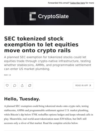The height and width of the screenshot is (131, 98).
Task: Click the dark CryptoSlate header banner image
Action: point(49,16)
